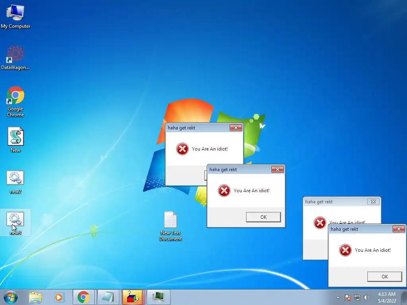Click the error icon in the bottom-right front dialog

(x=345, y=250)
